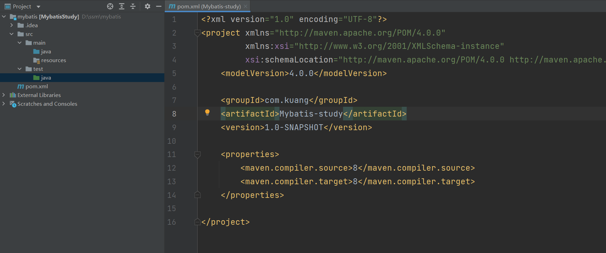Click the lightbulb intention icon on line 8
606x253 pixels.
pyautogui.click(x=207, y=112)
